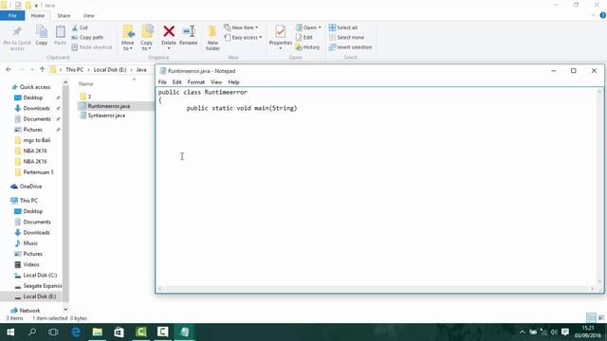Viewport: 607px width, 341px height.
Task: Open Notepad View menu
Action: pyautogui.click(x=216, y=82)
